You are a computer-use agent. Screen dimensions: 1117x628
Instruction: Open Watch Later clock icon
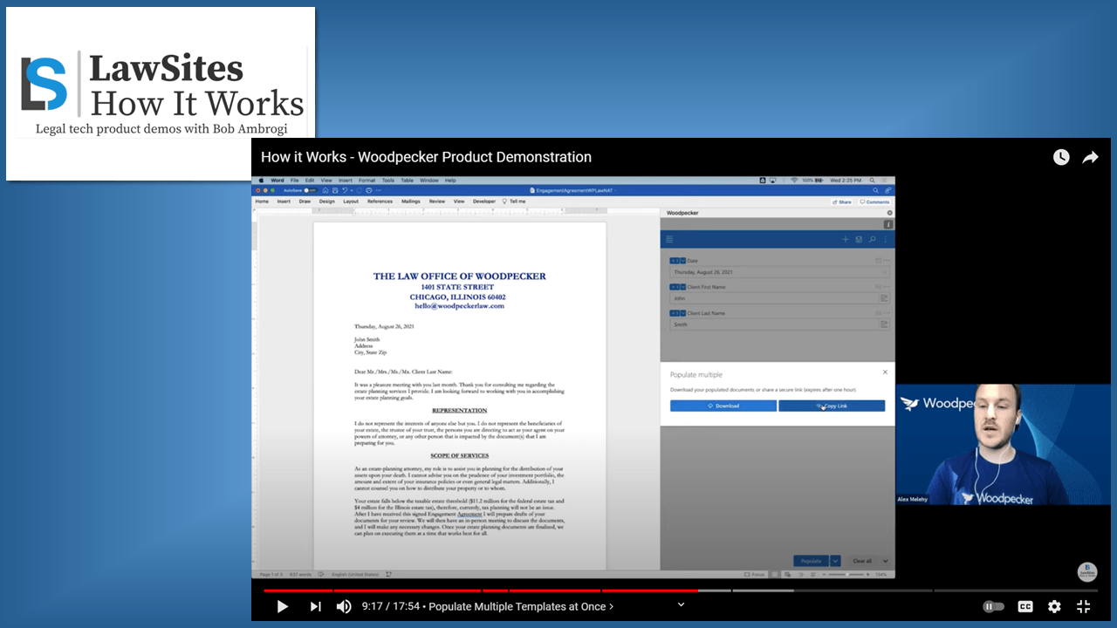(1061, 157)
